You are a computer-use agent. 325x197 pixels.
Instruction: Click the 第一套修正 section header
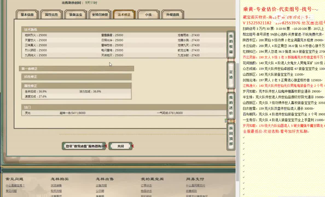tap(77, 69)
